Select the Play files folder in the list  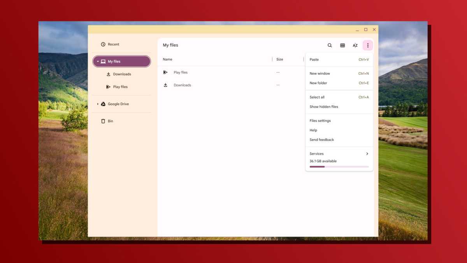180,72
